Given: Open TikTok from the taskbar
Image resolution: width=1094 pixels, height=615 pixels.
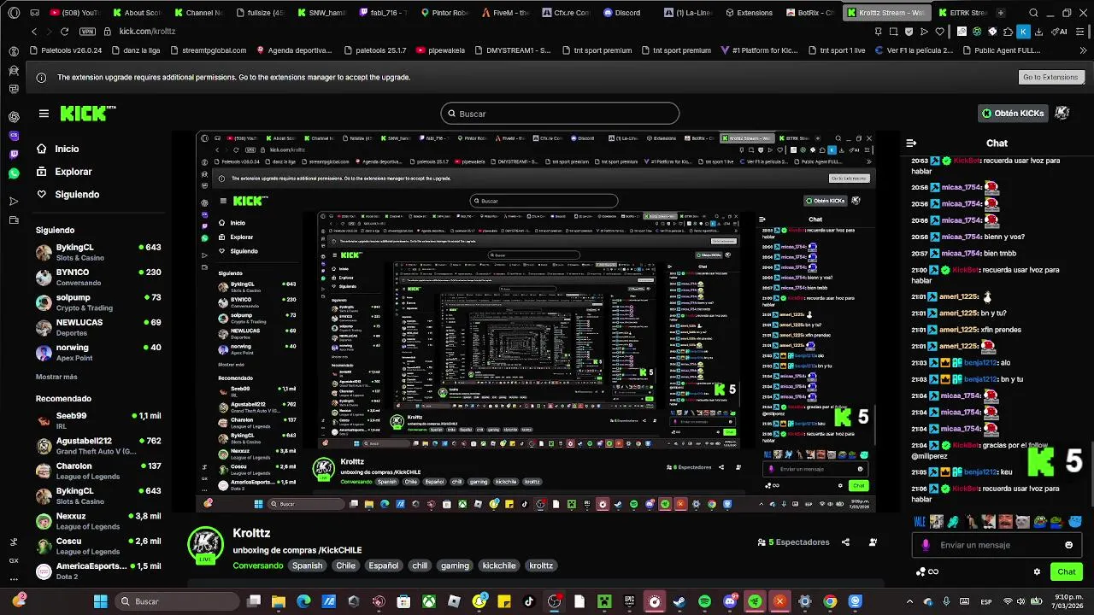Looking at the screenshot, I should [x=529, y=601].
